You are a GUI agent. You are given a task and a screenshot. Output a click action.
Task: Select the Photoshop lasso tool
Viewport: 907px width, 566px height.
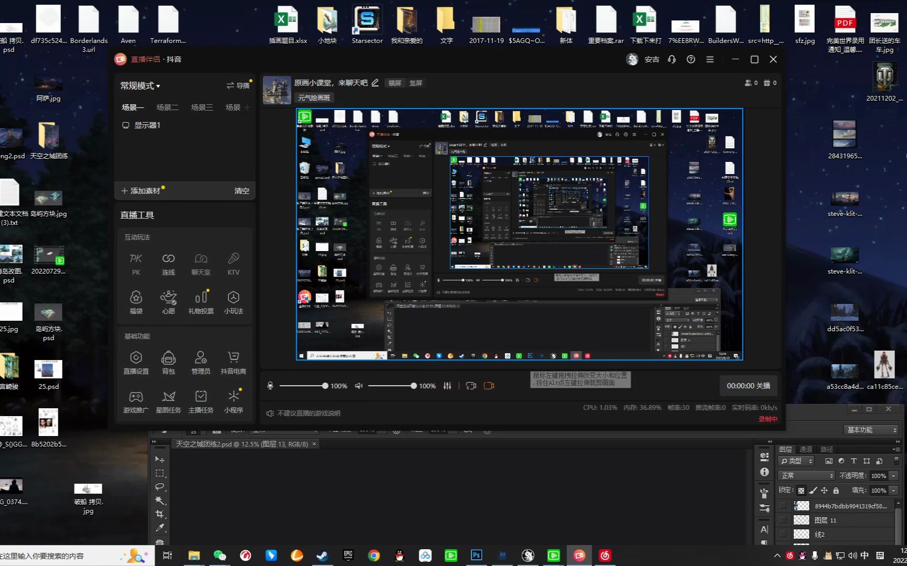coord(160,487)
